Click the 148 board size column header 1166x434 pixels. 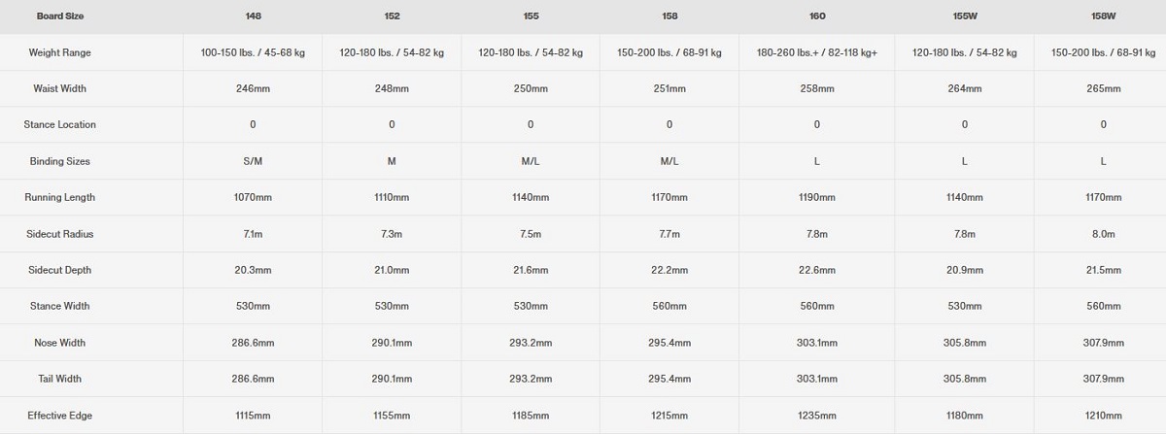coord(252,17)
